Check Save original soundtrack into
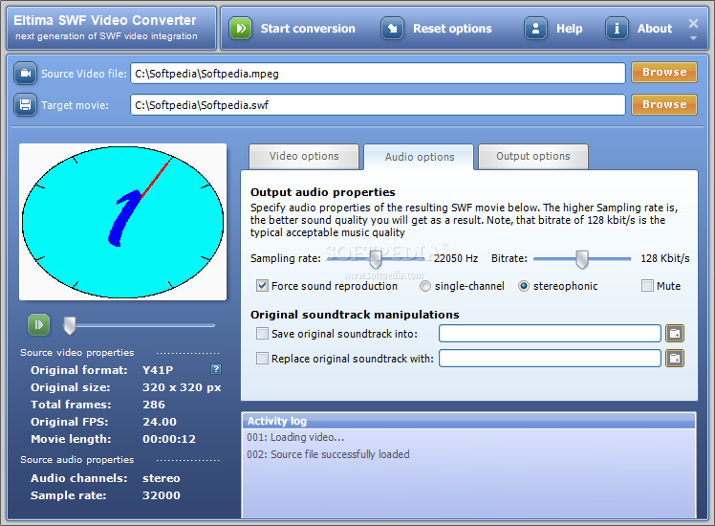This screenshot has height=526, width=715. [262, 334]
